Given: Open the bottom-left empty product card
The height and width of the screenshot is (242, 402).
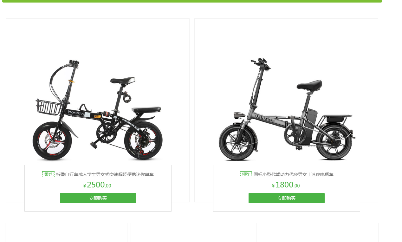Looking at the screenshot, I should (66, 232).
